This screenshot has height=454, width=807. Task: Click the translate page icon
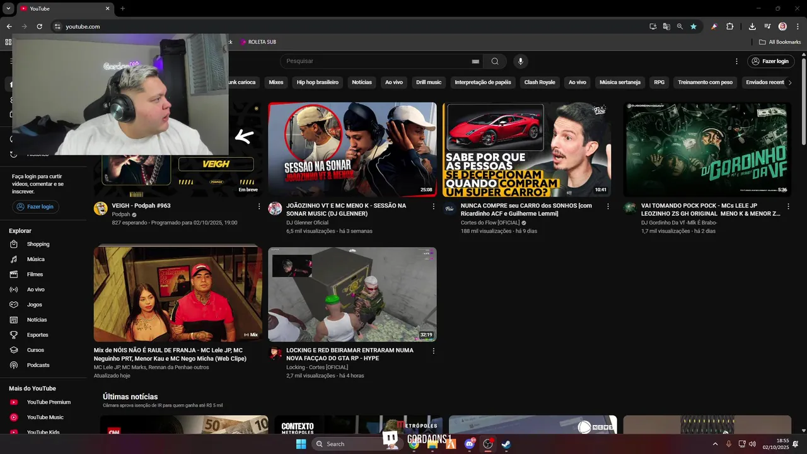[666, 26]
